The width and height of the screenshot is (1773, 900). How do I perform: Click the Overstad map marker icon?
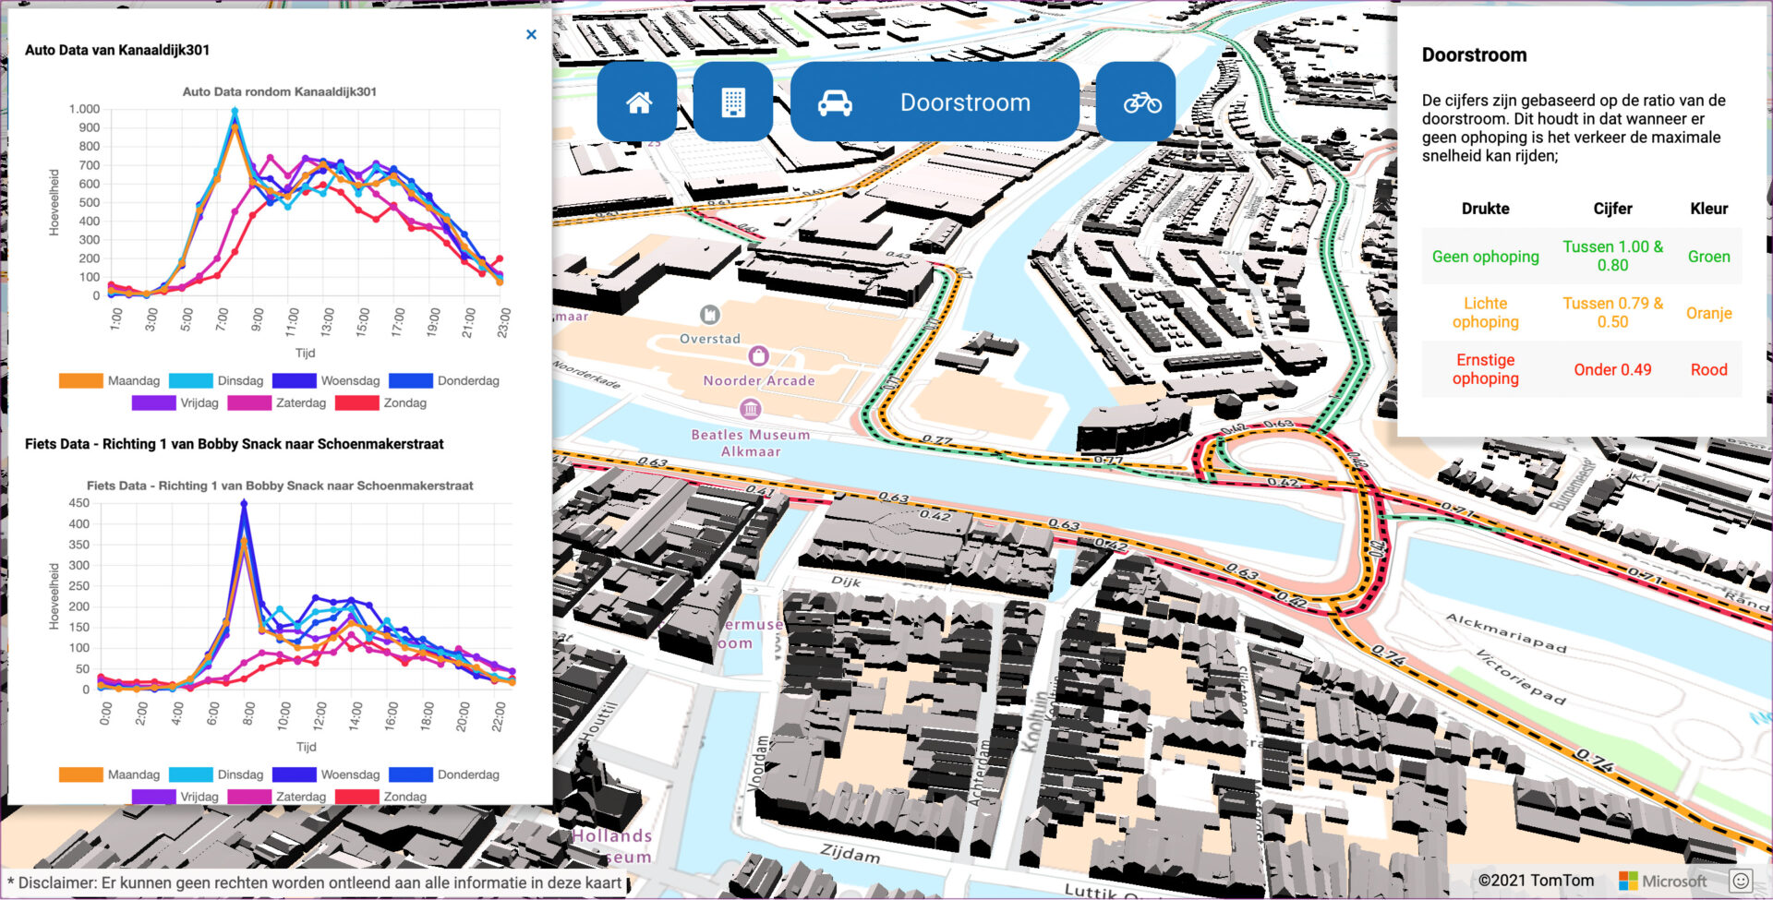pyautogui.click(x=709, y=316)
